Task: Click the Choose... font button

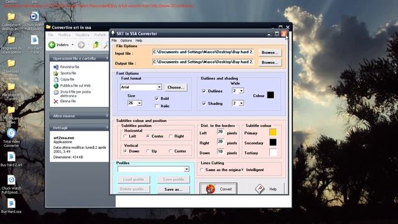Action: point(175,87)
